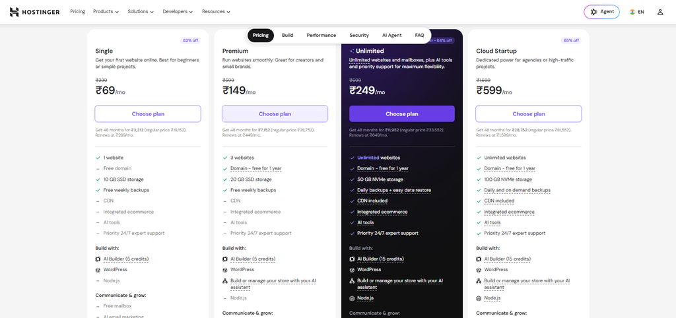Viewport: 676px width, 318px height.
Task: Choose plan for Premium
Action: (x=275, y=113)
